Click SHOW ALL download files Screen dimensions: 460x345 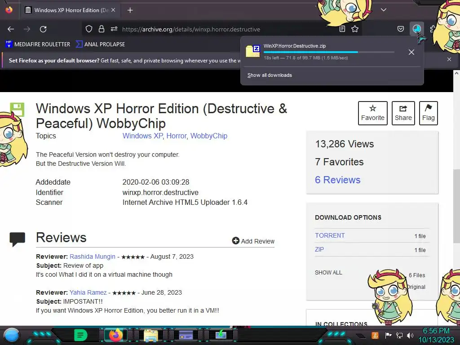click(x=328, y=273)
